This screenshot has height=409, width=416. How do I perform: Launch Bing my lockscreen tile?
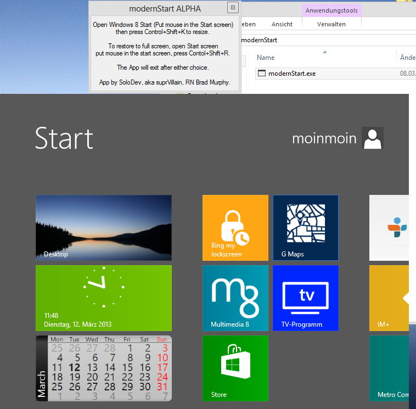(x=235, y=228)
